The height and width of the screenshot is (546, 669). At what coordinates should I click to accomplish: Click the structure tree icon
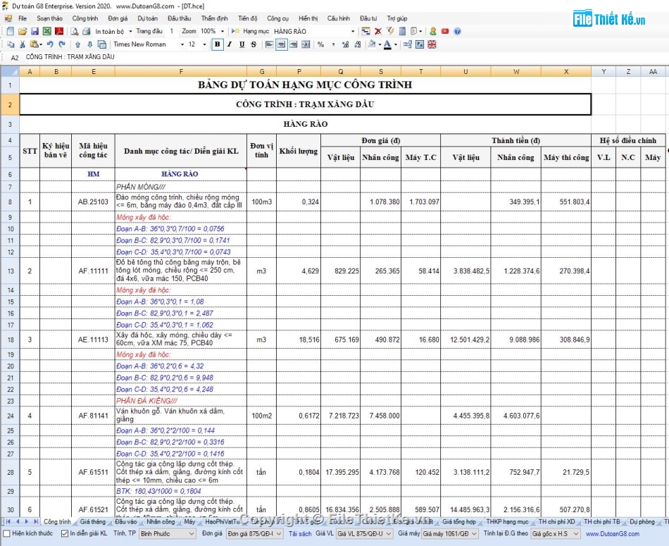tap(408, 44)
